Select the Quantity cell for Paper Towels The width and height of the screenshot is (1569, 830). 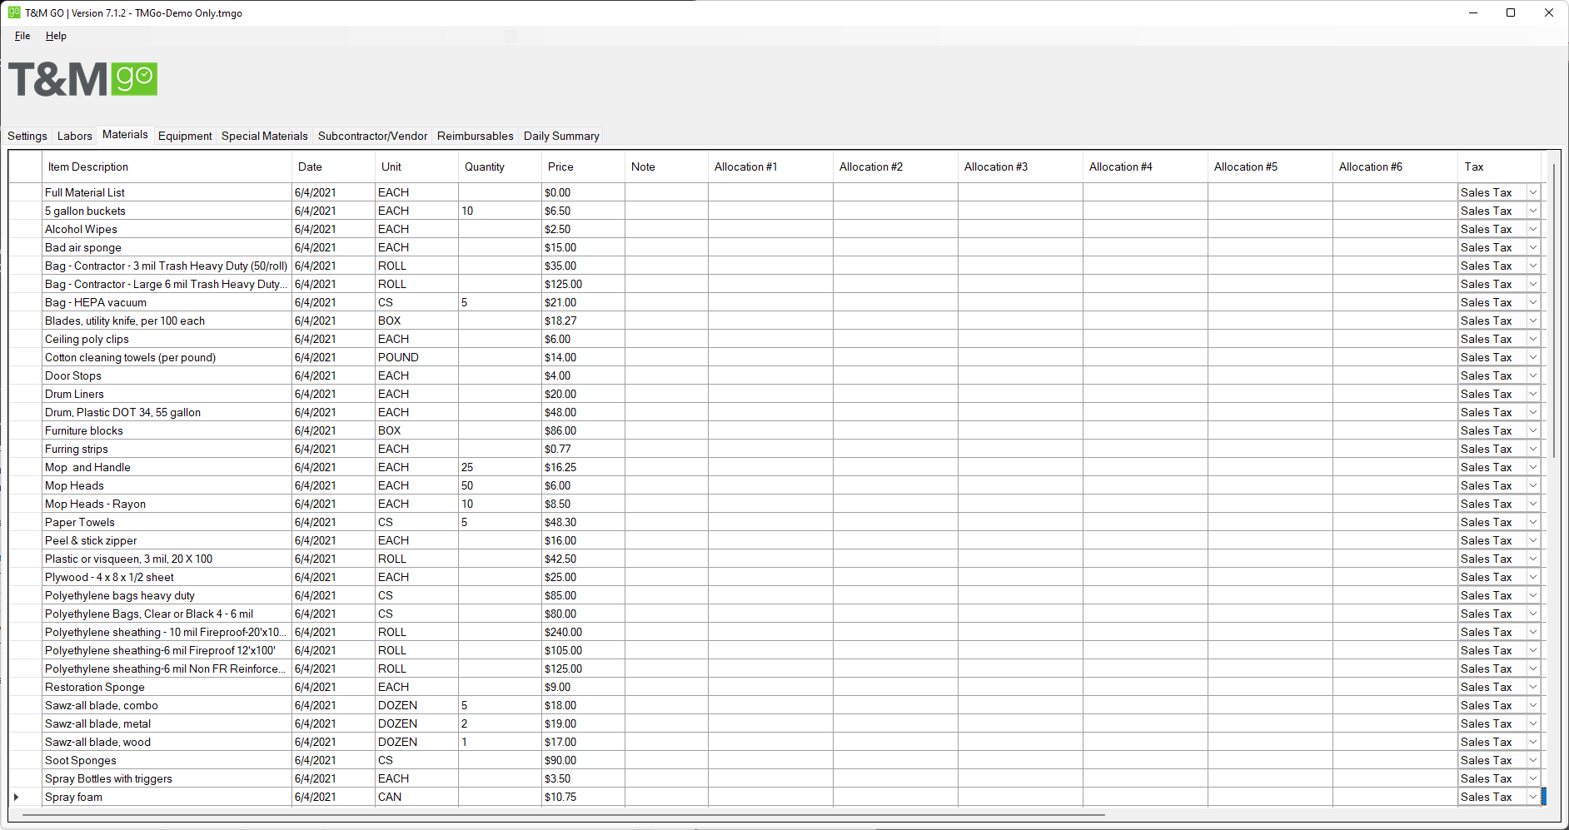tap(499, 522)
